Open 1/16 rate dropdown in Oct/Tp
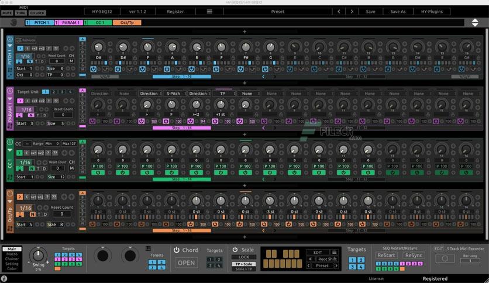This screenshot has height=283, width=489. coord(26,208)
